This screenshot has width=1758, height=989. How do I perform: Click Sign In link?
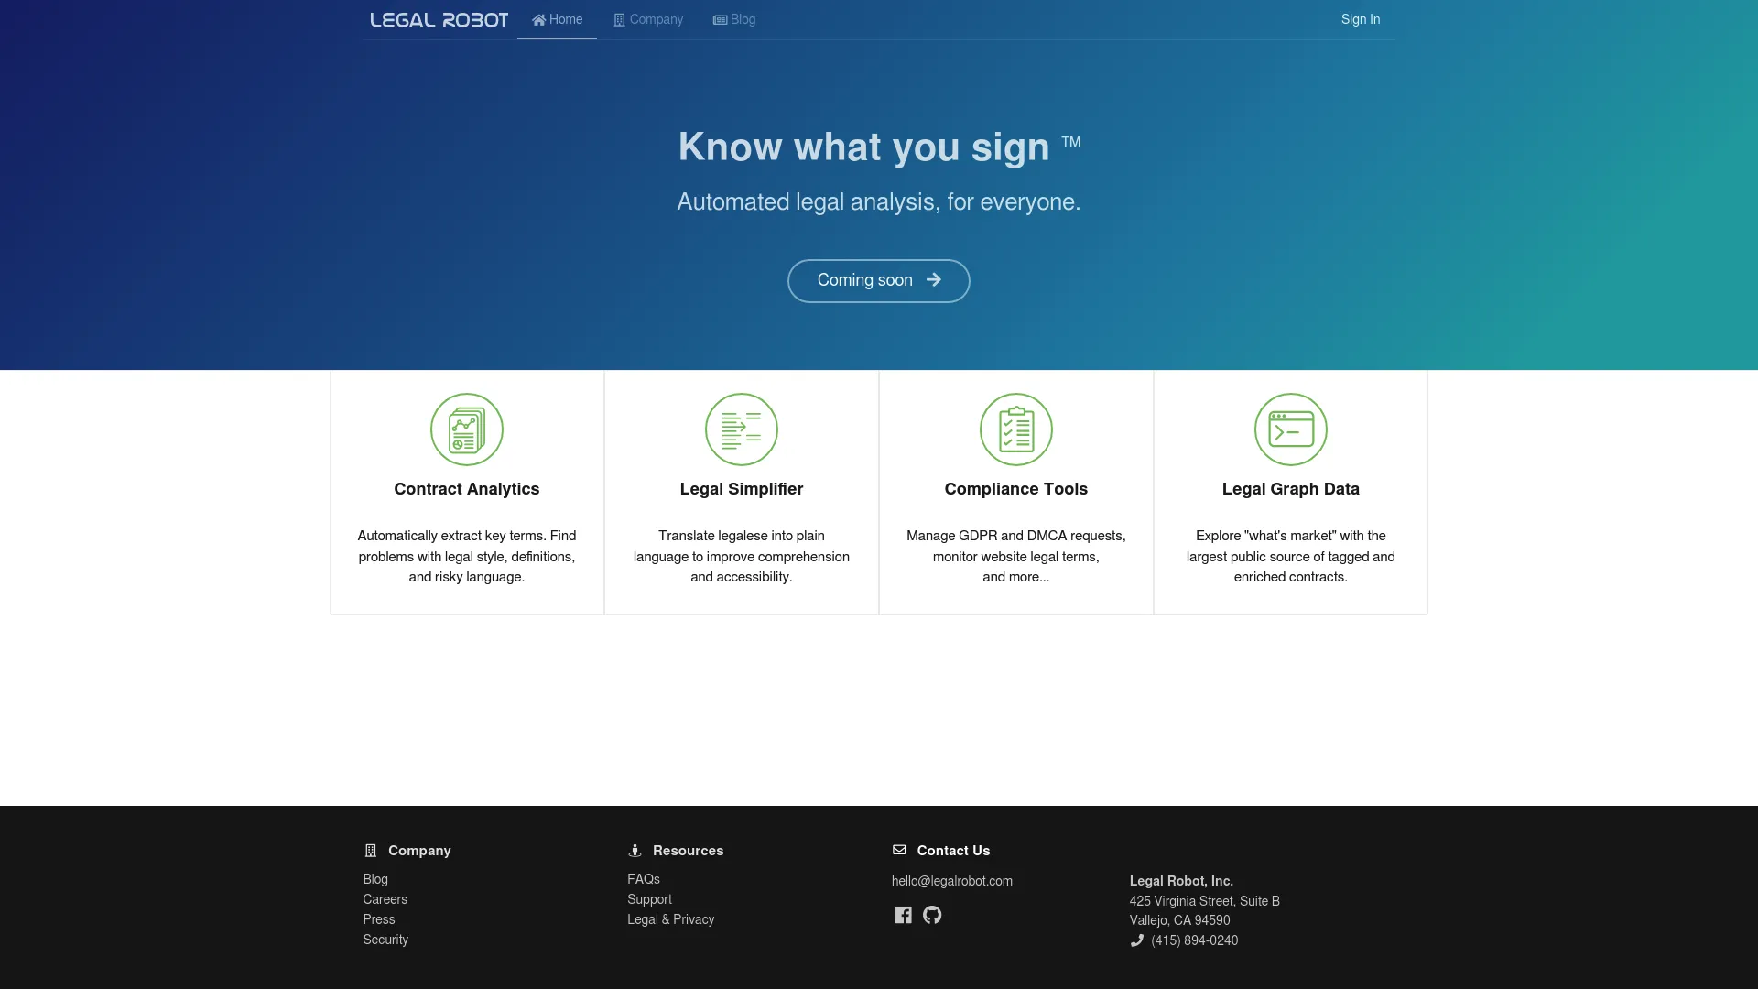pyautogui.click(x=1360, y=19)
